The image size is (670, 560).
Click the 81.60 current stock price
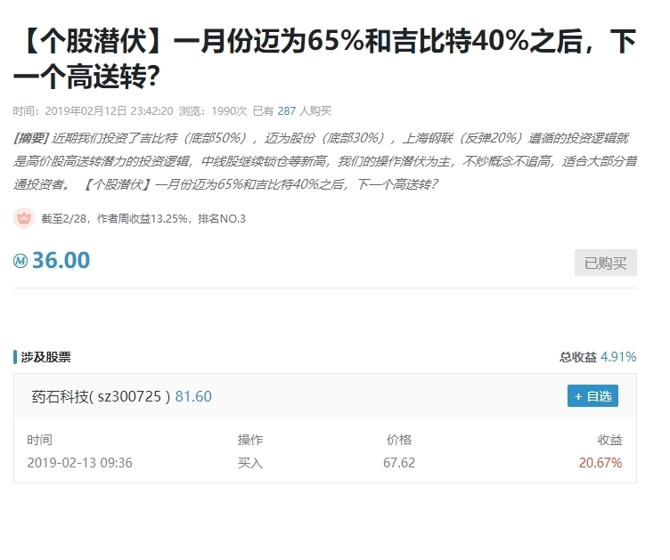(x=193, y=397)
